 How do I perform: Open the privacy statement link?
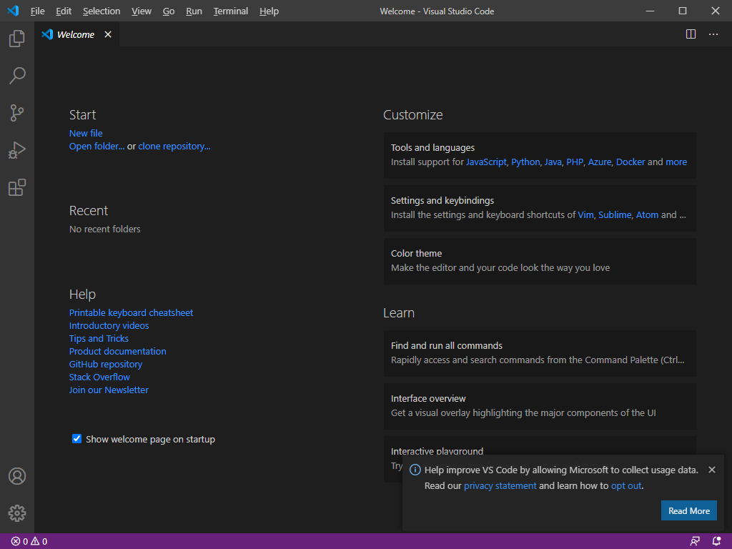click(x=500, y=486)
